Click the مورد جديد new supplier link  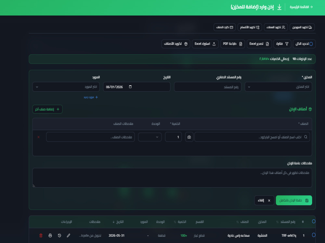(91, 97)
